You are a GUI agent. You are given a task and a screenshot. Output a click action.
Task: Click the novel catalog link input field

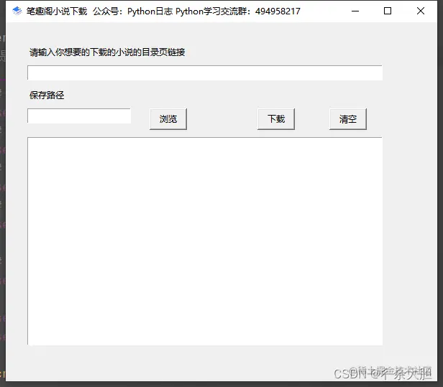(205, 73)
